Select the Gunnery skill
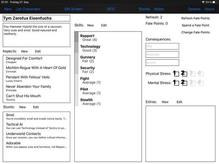 [108, 59]
